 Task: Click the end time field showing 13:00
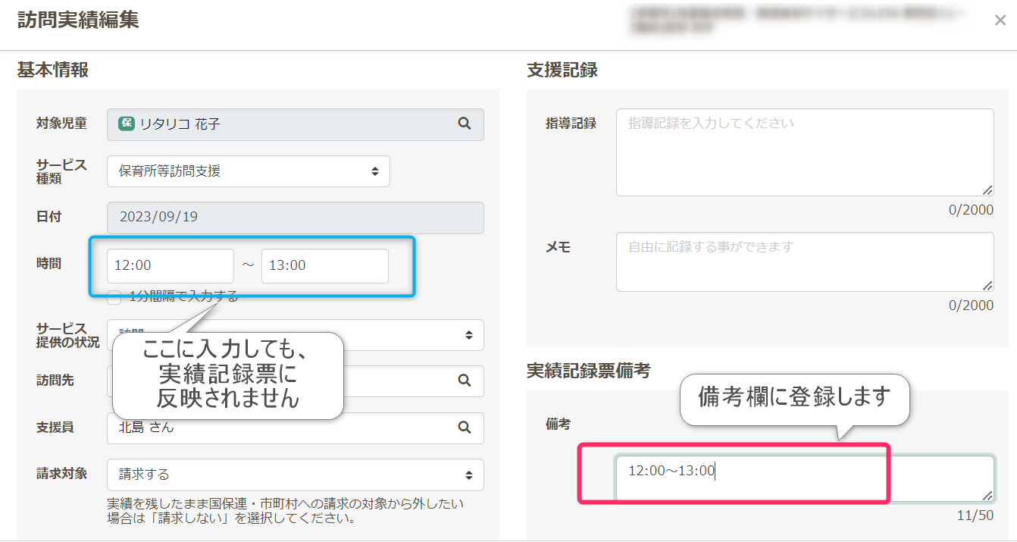(324, 265)
